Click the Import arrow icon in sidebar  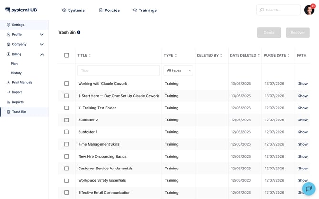(8, 92)
